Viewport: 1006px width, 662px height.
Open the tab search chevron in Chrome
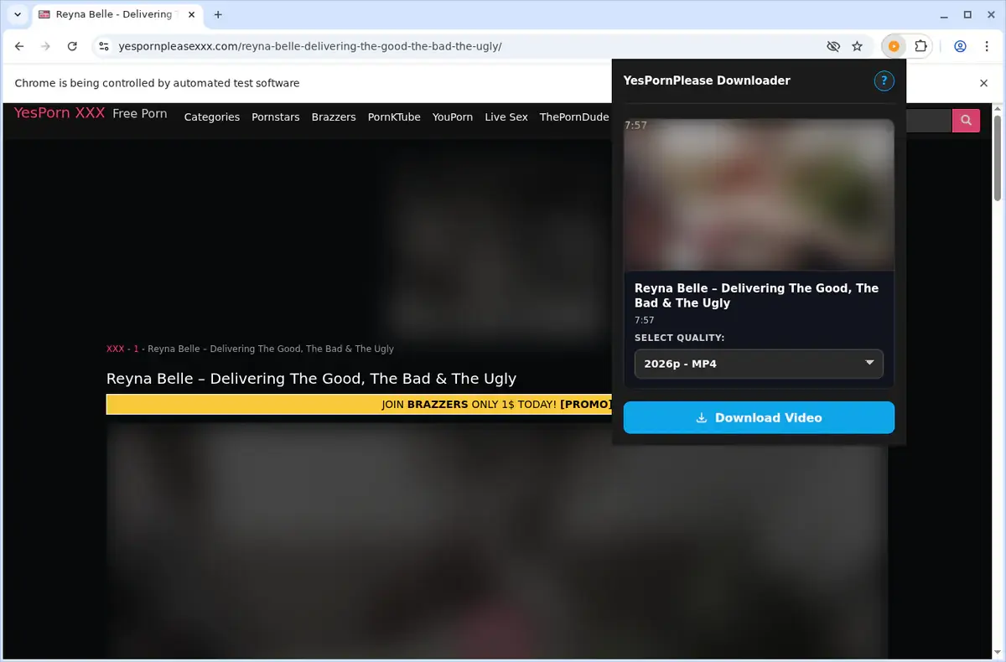(18, 14)
